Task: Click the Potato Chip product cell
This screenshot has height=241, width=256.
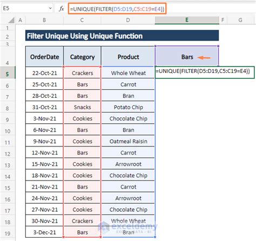Action: [128, 107]
